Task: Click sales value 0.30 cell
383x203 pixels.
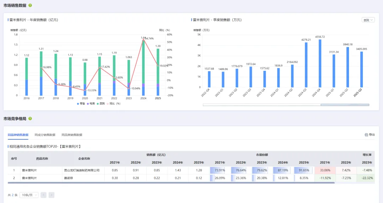Action: [x=115, y=178]
